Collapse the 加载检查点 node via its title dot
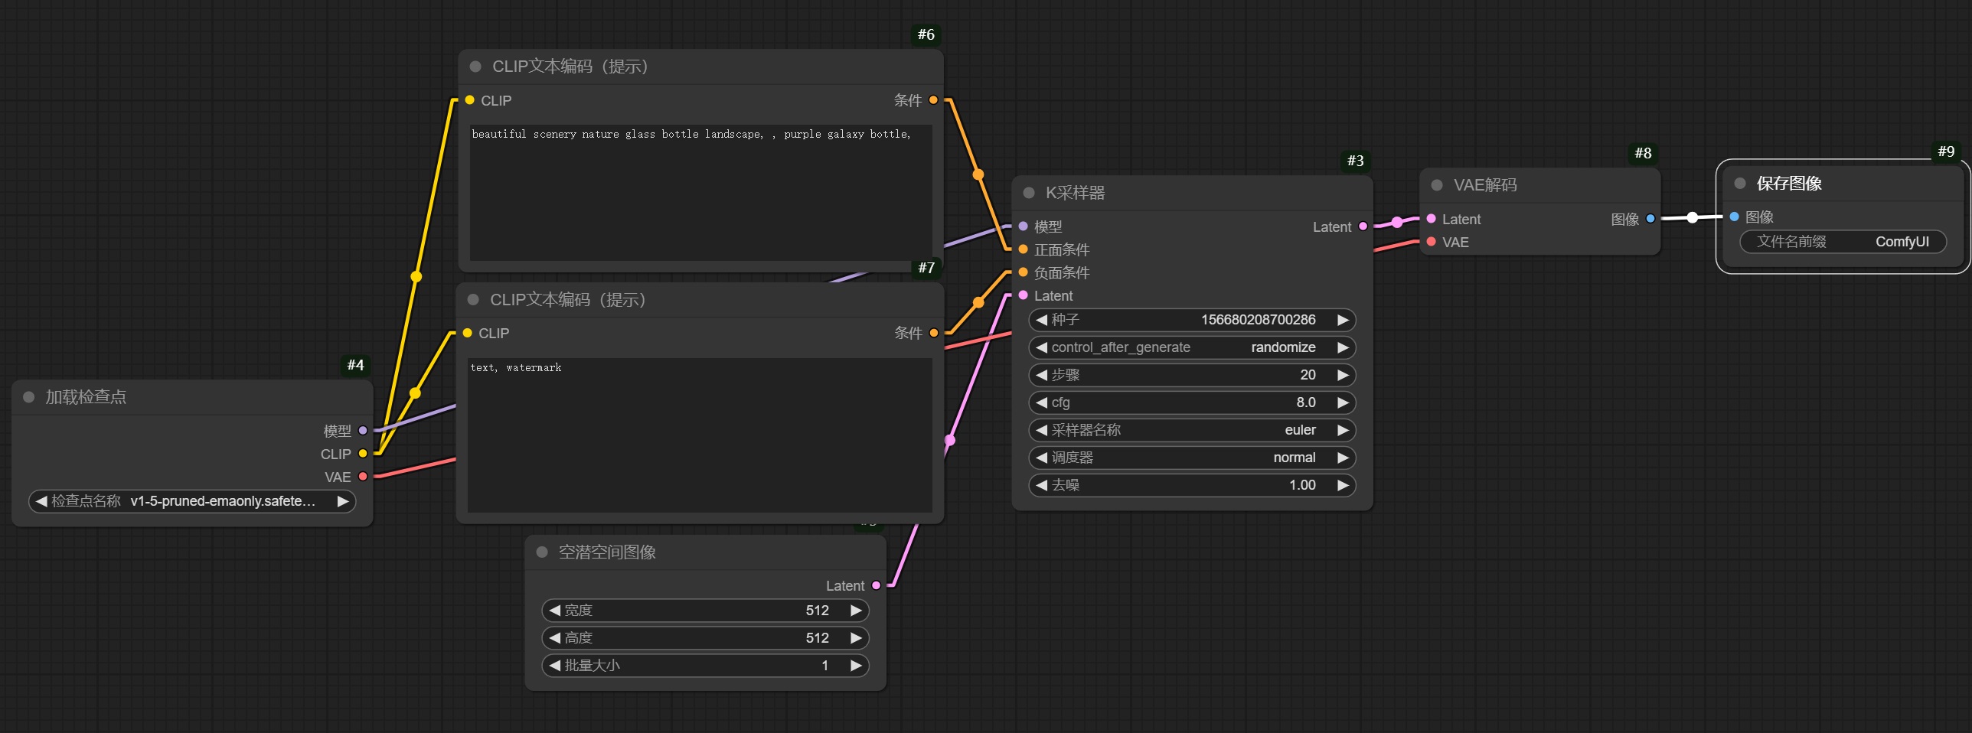Screen dimensions: 1972x733 29,397
